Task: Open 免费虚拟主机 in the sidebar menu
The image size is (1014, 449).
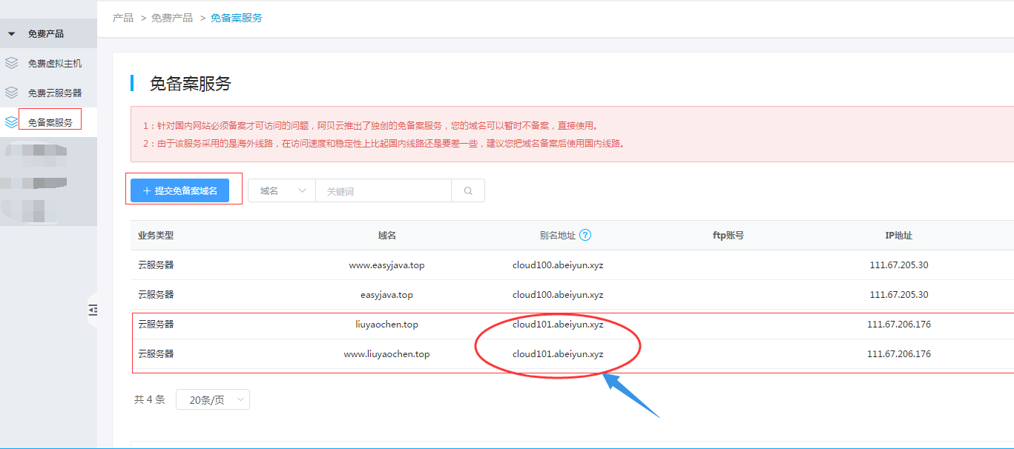Action: [54, 64]
